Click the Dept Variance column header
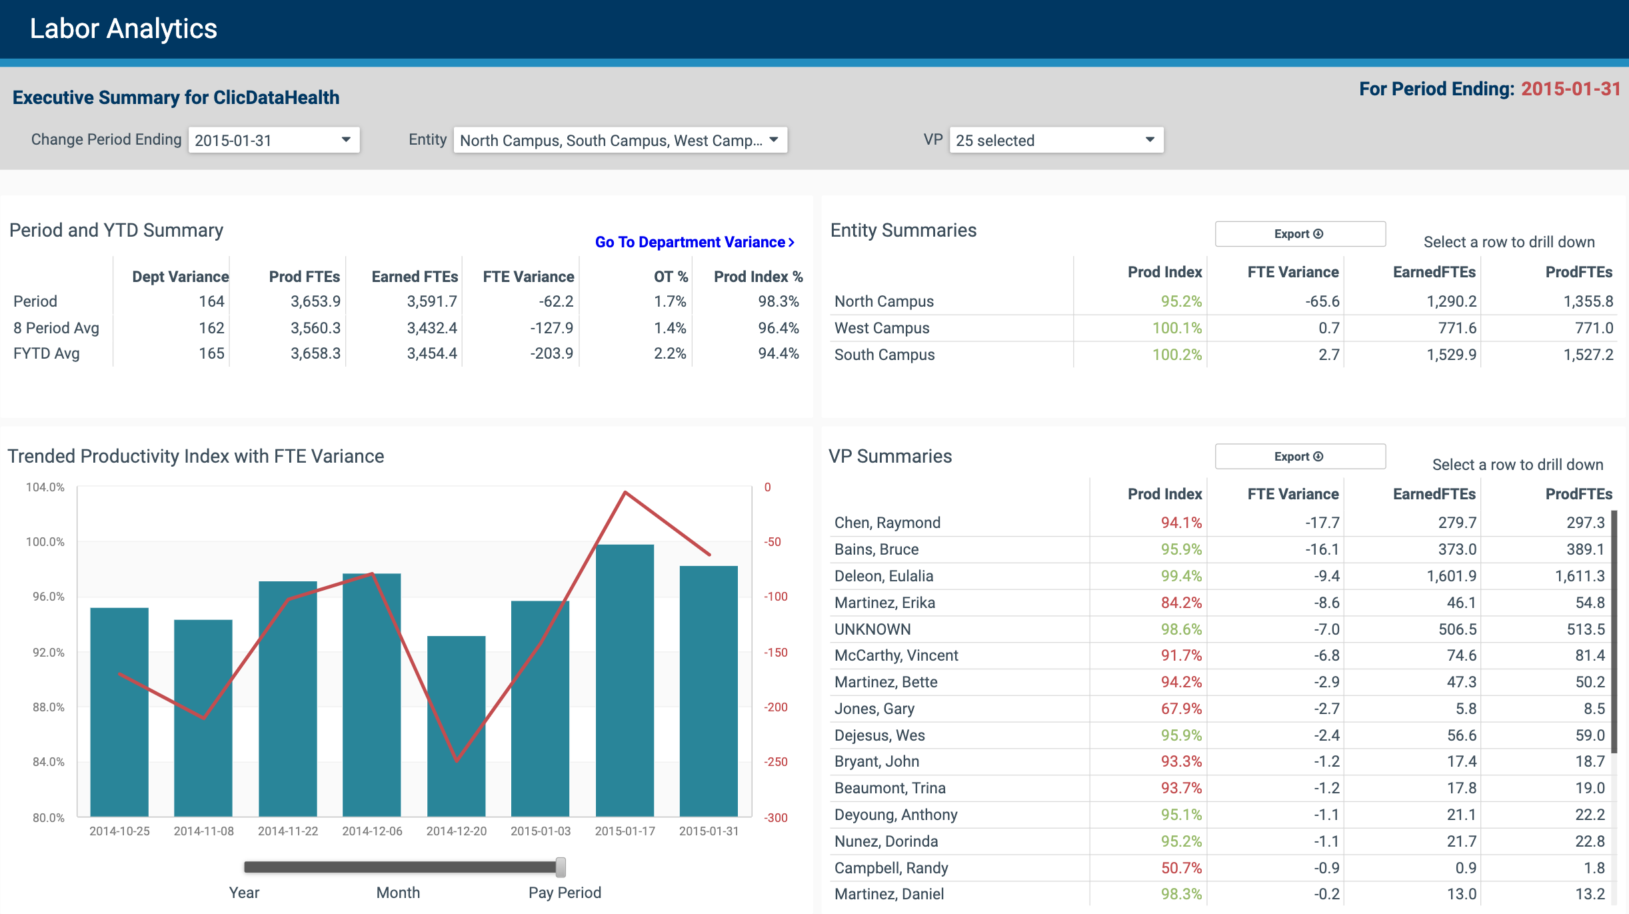 [180, 277]
